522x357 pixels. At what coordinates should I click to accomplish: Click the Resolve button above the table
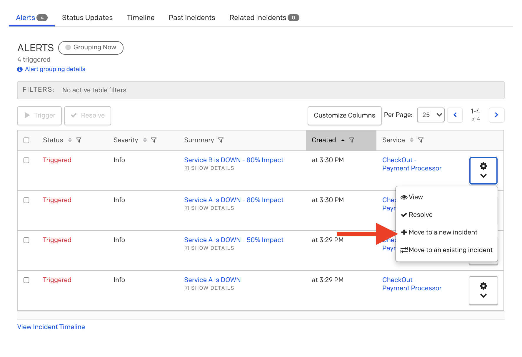click(88, 115)
